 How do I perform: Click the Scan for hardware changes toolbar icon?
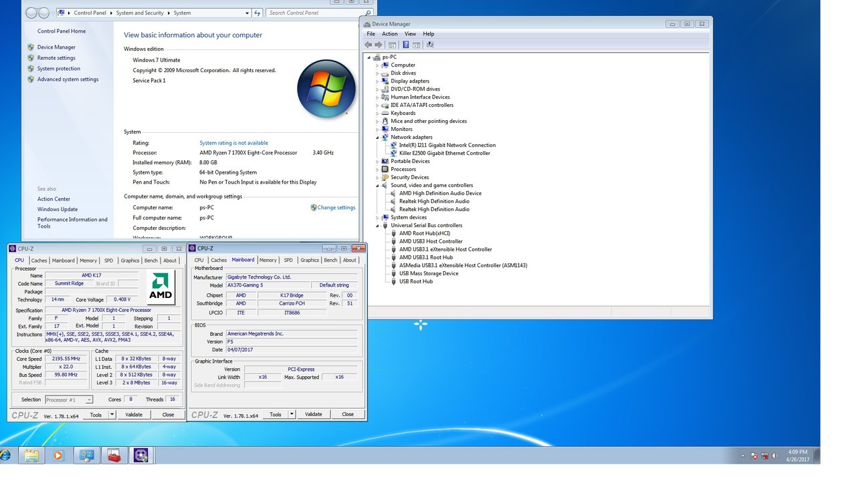430,45
